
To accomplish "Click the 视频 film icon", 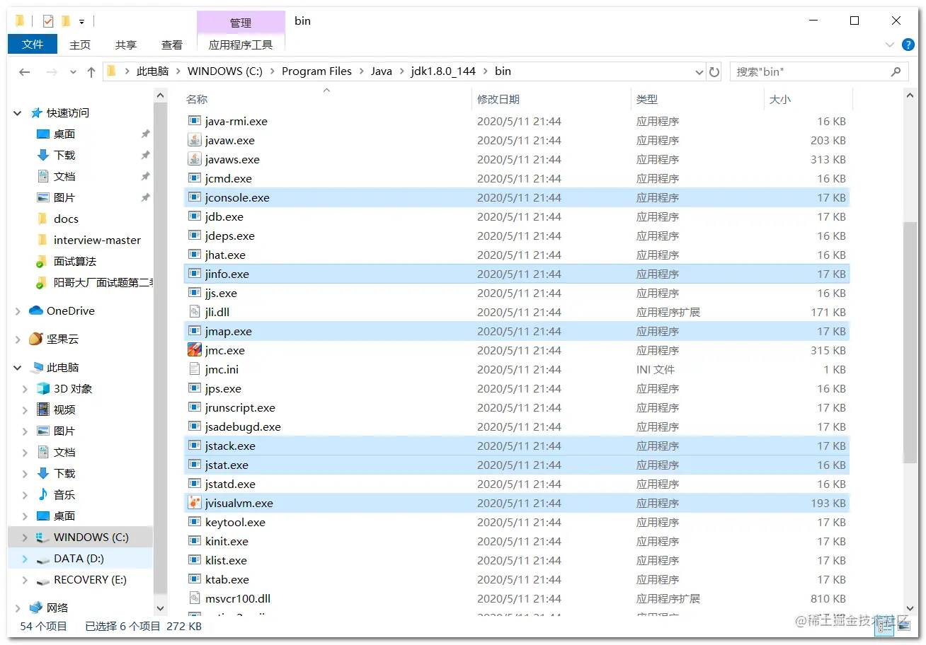I will pyautogui.click(x=43, y=410).
